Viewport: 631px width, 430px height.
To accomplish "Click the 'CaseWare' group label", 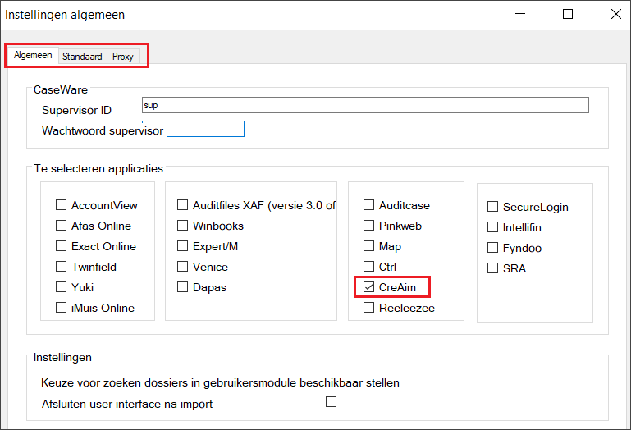I will pyautogui.click(x=61, y=89).
